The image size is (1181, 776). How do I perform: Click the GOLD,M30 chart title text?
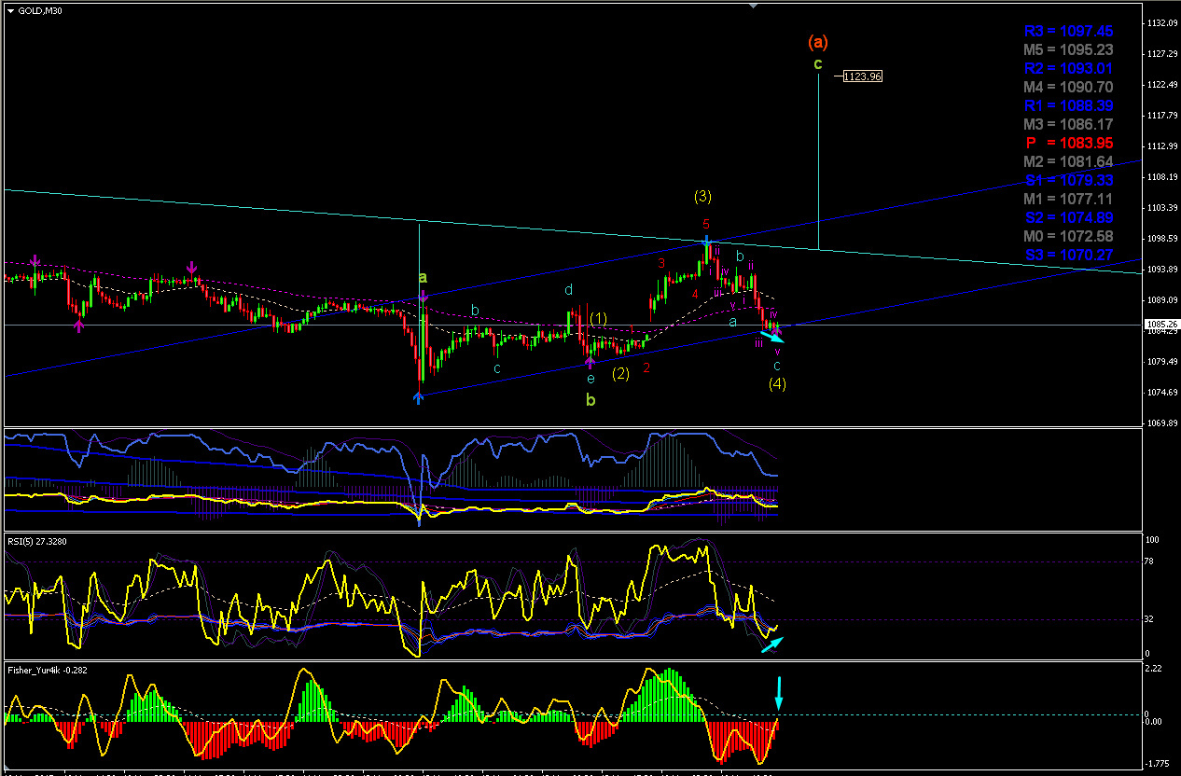click(x=38, y=11)
